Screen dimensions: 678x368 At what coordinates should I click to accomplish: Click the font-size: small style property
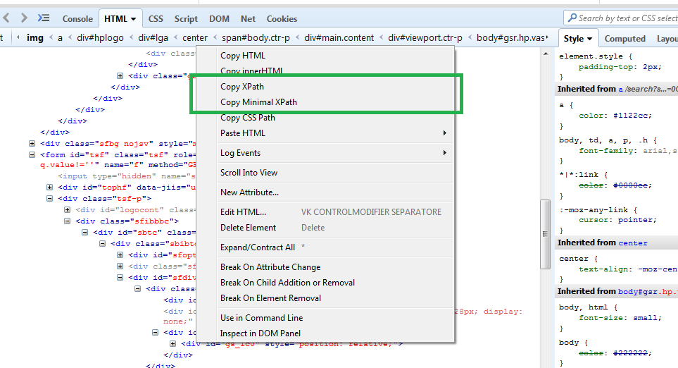tap(620, 318)
